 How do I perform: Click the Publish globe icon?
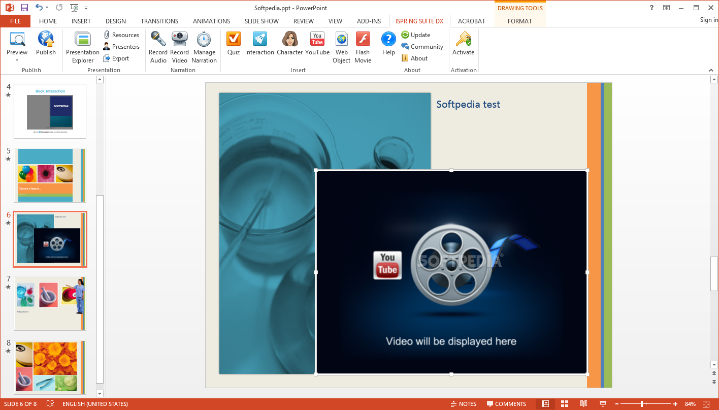[x=46, y=43]
